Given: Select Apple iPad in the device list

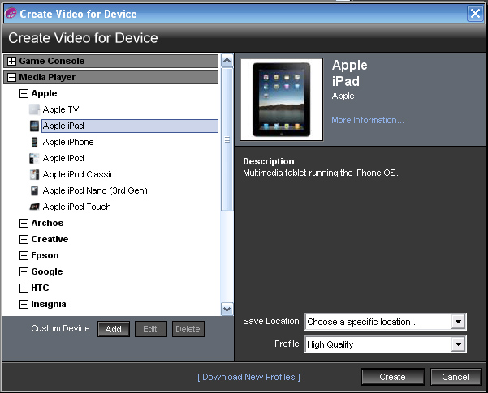Looking at the screenshot, I should pyautogui.click(x=130, y=126).
